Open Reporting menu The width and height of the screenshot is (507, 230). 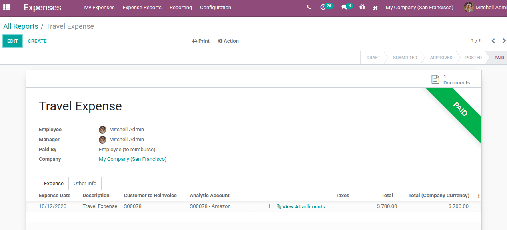coord(181,8)
